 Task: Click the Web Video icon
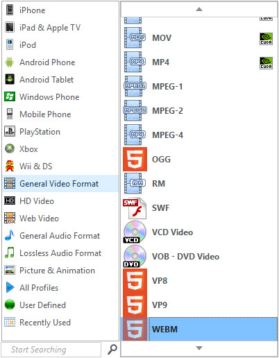coord(10,218)
